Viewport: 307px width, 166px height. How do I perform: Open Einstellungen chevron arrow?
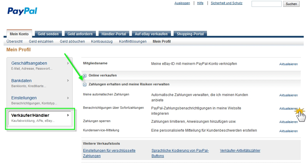tap(68, 98)
